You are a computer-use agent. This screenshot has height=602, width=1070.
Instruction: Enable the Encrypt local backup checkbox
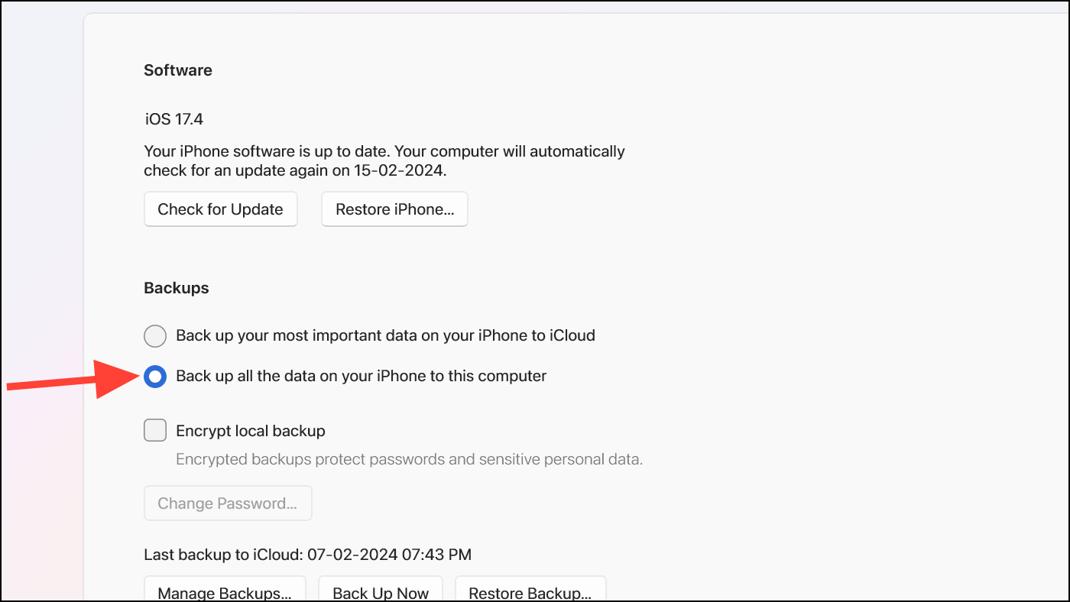pyautogui.click(x=155, y=430)
